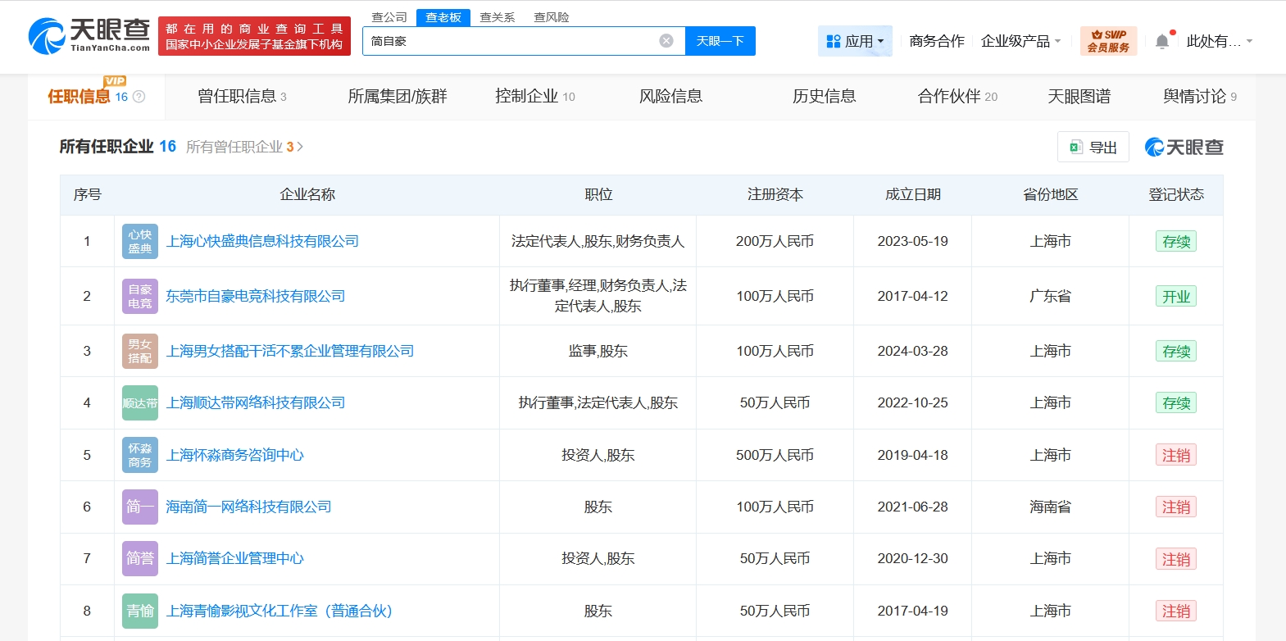Expand the 应用 dropdown menu
The width and height of the screenshot is (1286, 641).
pos(855,41)
